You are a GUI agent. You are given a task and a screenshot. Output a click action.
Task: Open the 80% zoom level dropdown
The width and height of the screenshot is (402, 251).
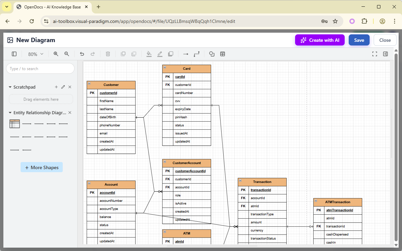pos(35,54)
